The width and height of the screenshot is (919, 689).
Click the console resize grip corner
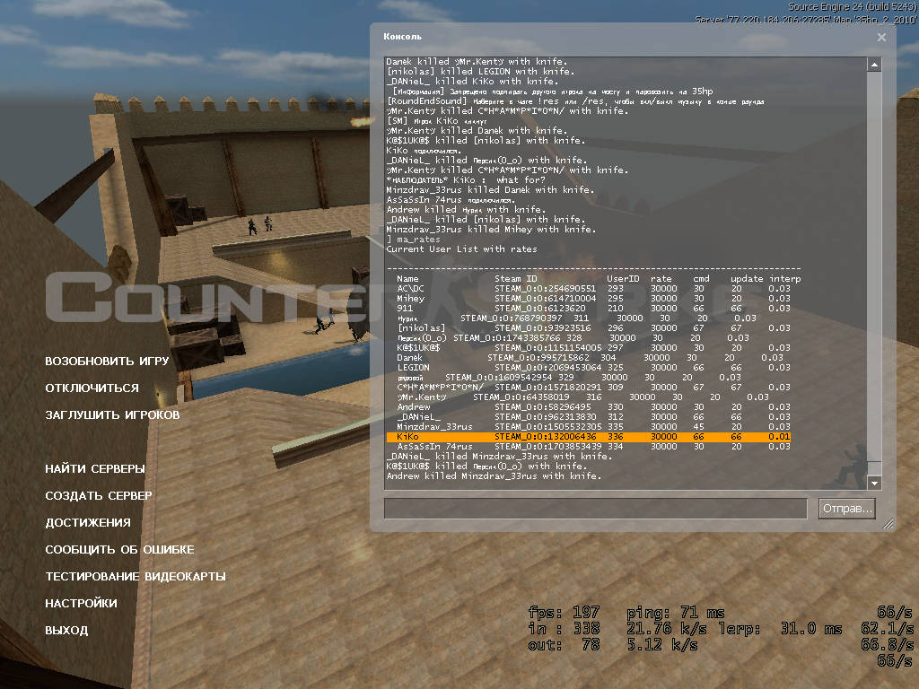tap(888, 523)
